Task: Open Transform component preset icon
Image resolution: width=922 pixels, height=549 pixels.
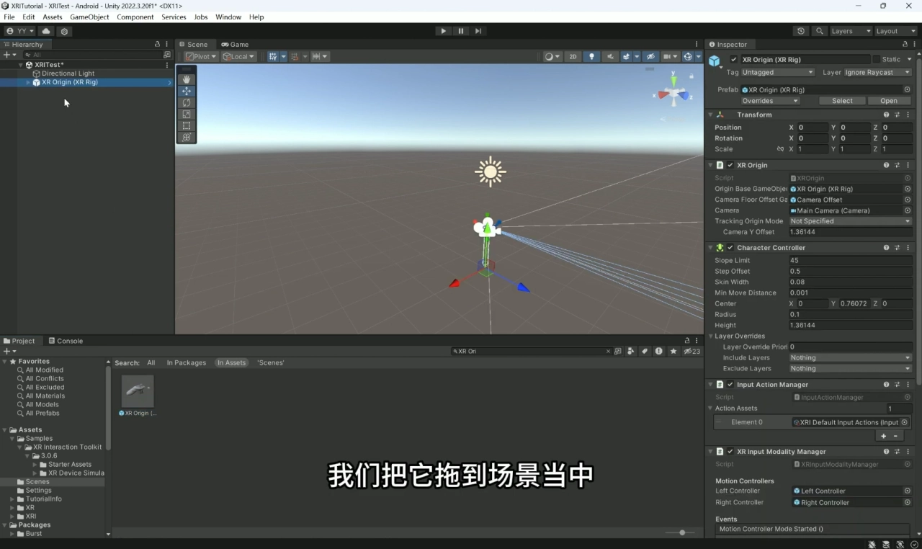Action: (897, 115)
